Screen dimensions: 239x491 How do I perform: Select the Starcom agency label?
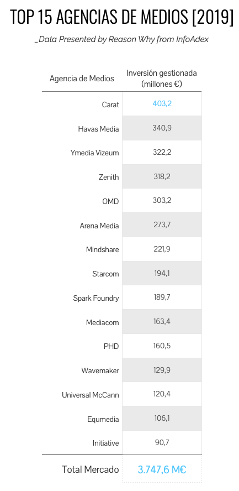click(x=105, y=274)
